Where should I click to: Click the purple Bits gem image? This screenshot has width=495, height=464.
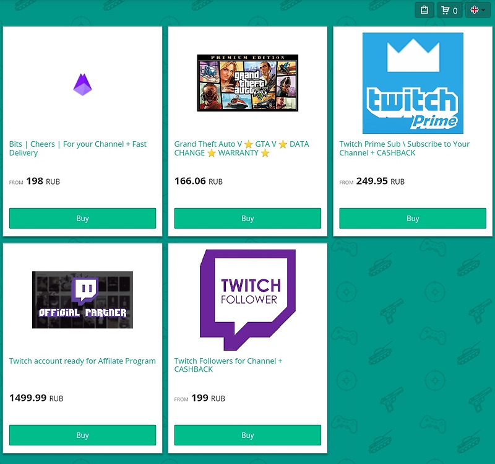(x=83, y=84)
